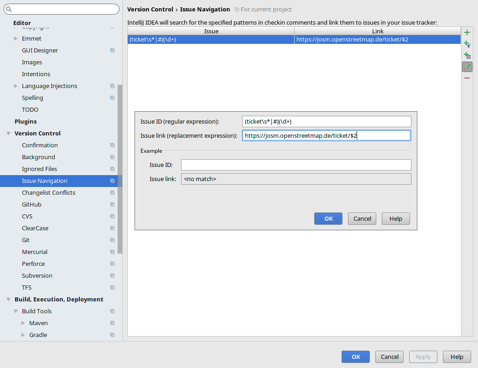Open the Subversion settings page
478x368 pixels.
(x=37, y=276)
